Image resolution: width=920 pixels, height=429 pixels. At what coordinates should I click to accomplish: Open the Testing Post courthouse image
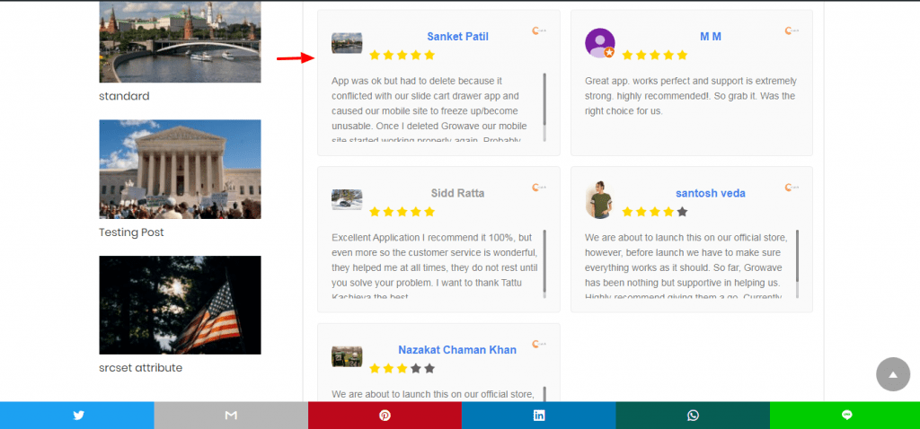[180, 170]
